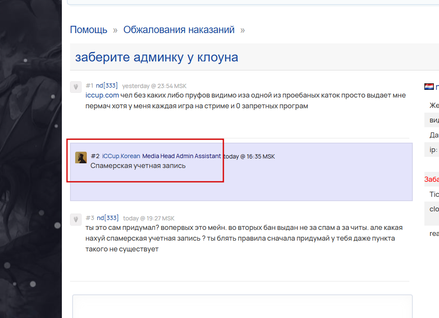Click post number #2 permalink
The height and width of the screenshot is (318, 439).
pos(95,156)
